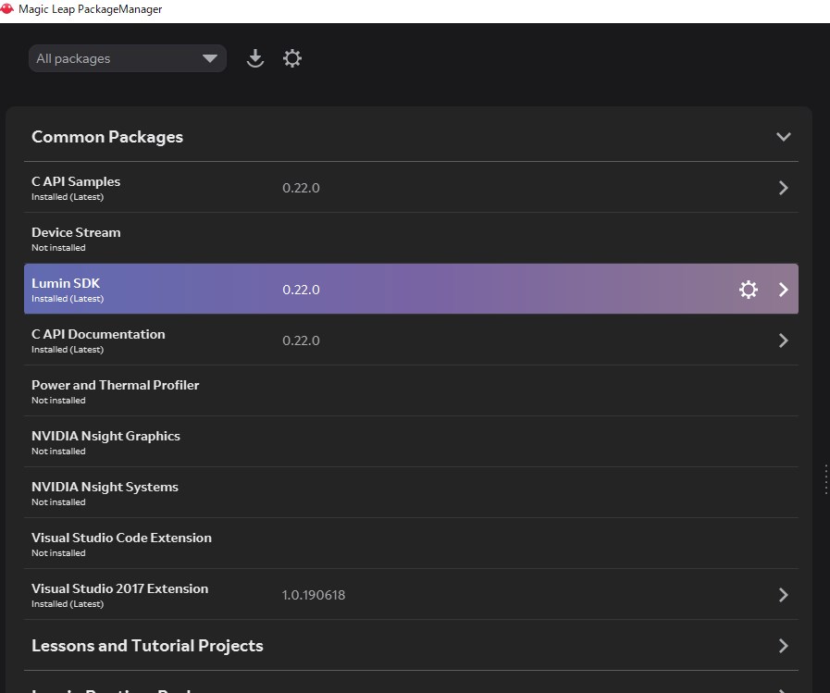Click Not installed under Power and Thermal Profiler
The image size is (830, 693).
pyautogui.click(x=58, y=401)
